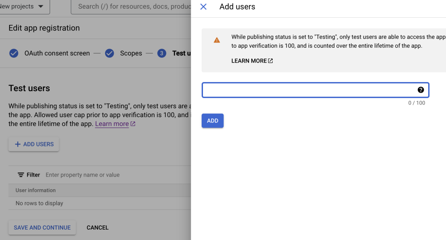Select step 3 Test users circle
446x240 pixels.
click(x=162, y=53)
